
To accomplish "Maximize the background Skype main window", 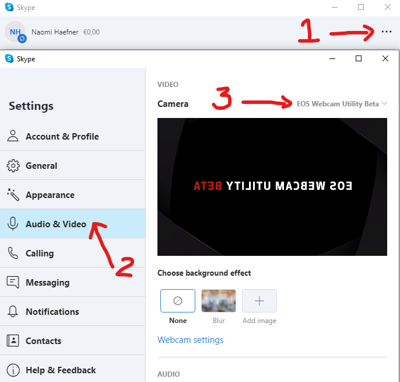I will click(361, 7).
